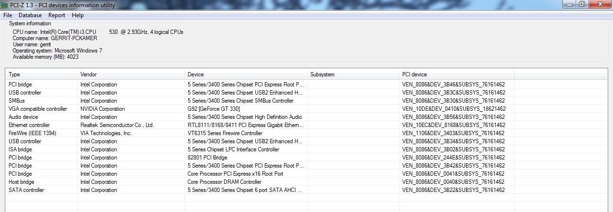The image size is (613, 212).
Task: Click VEN_8086&DEV_244E PCI device ID
Action: [x=454, y=158]
